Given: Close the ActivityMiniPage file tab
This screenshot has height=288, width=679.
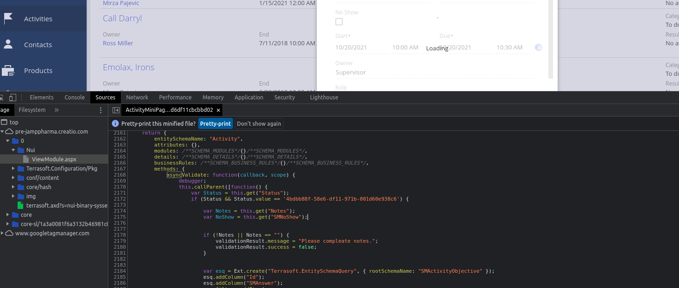Looking at the screenshot, I should click(219, 110).
